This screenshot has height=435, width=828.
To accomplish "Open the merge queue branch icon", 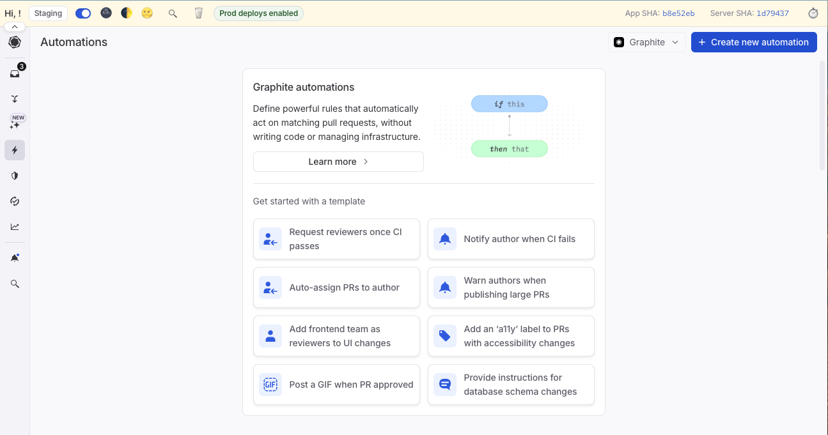I will tap(14, 98).
